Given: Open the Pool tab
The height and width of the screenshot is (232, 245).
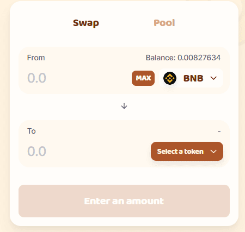Looking at the screenshot, I should pos(164,23).
